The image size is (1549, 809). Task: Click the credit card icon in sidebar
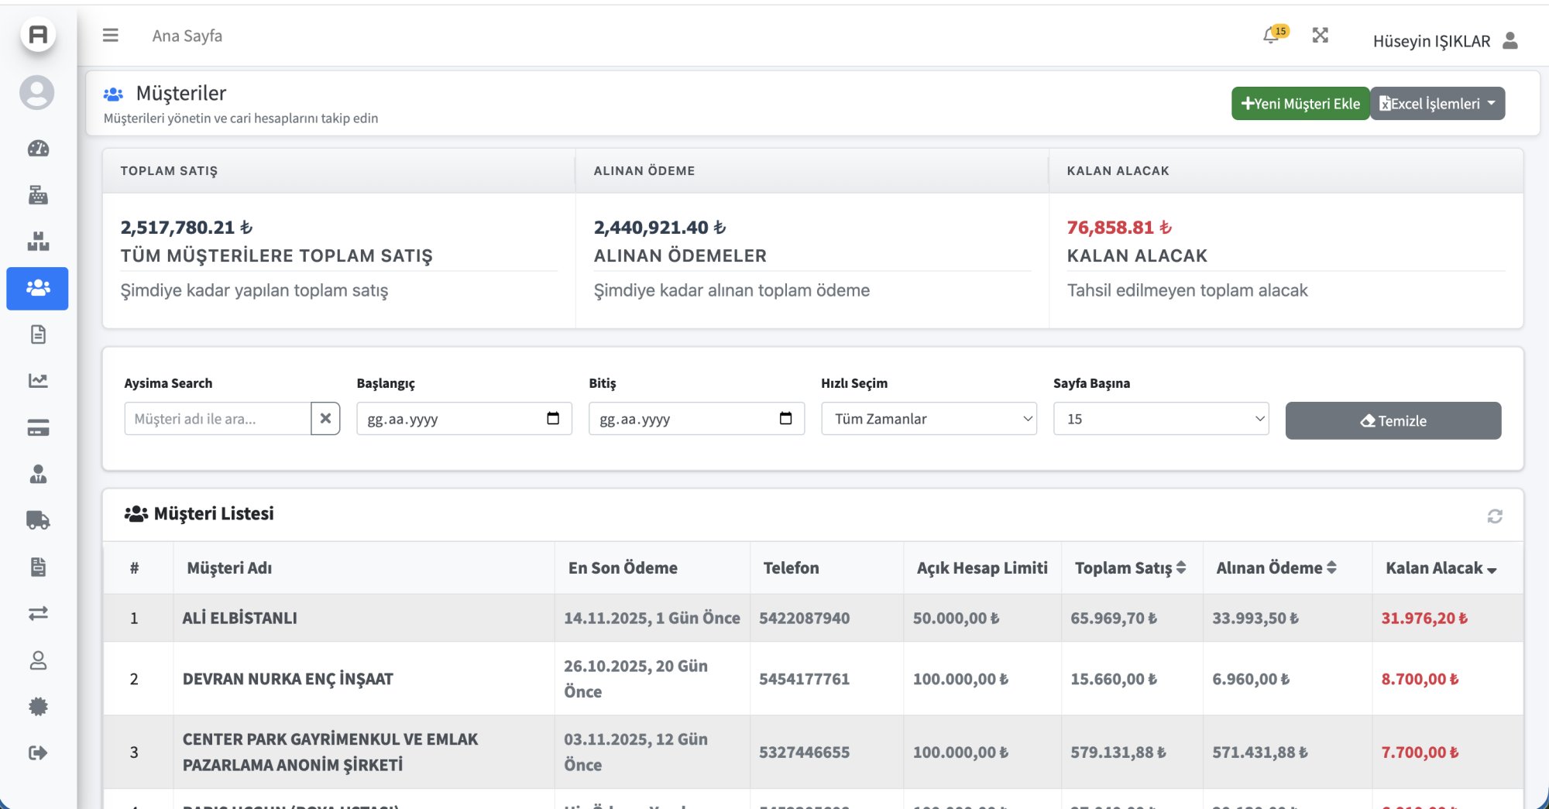tap(38, 427)
